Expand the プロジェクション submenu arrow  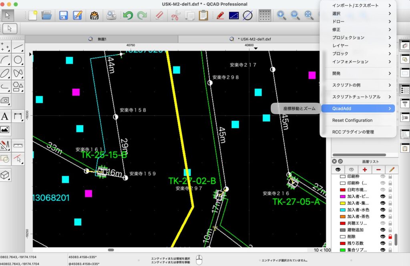390,38
